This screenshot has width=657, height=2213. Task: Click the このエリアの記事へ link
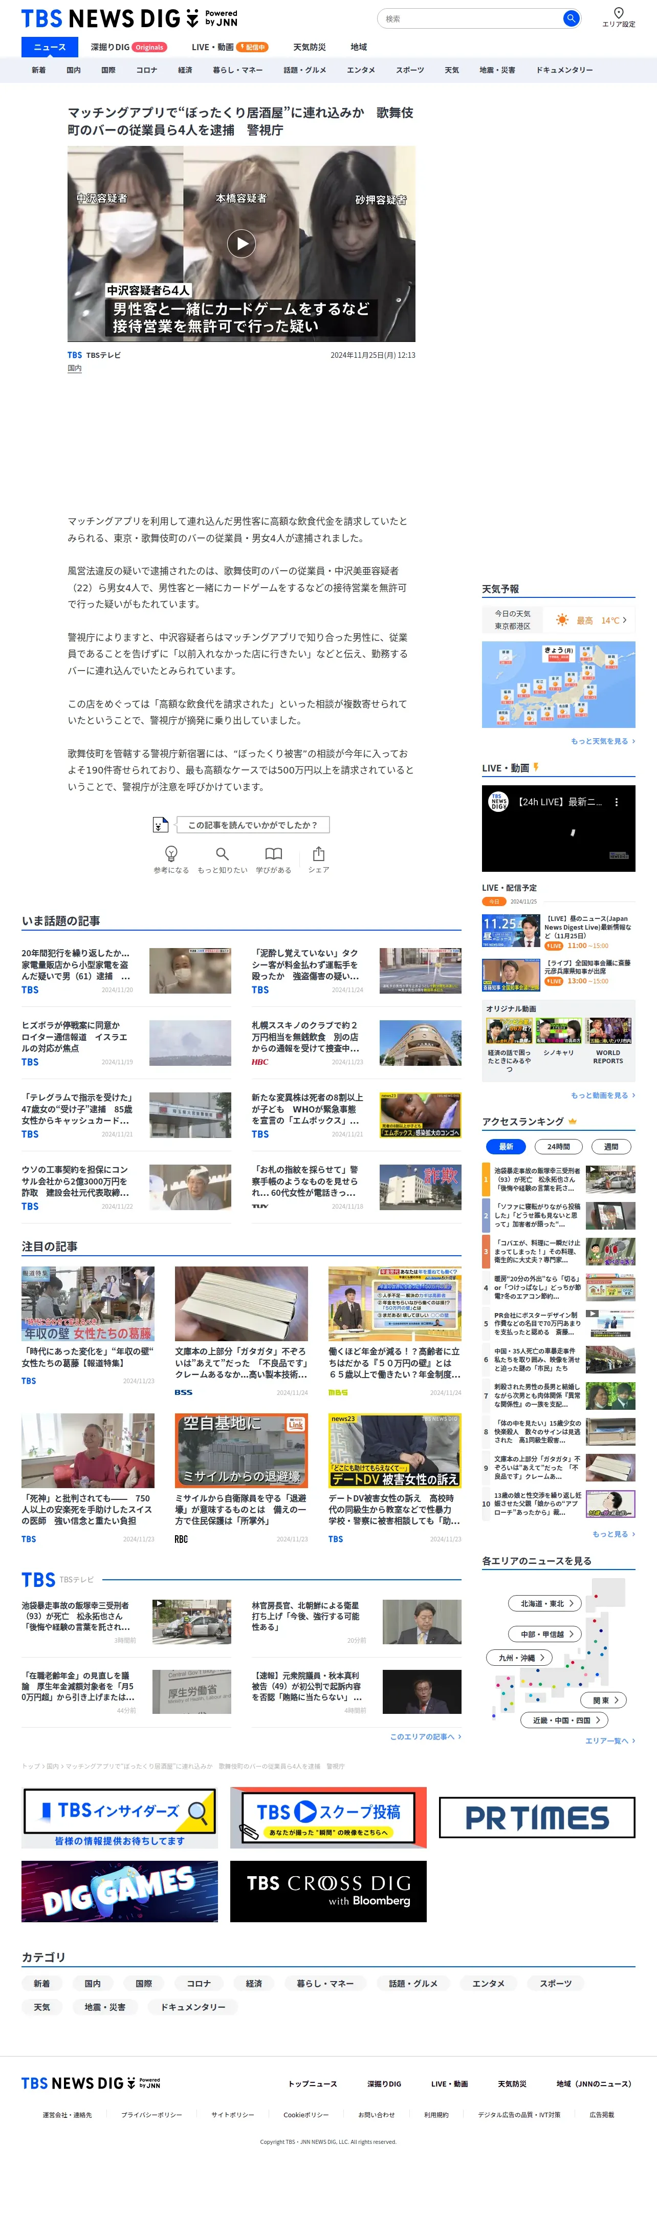[x=425, y=1736]
